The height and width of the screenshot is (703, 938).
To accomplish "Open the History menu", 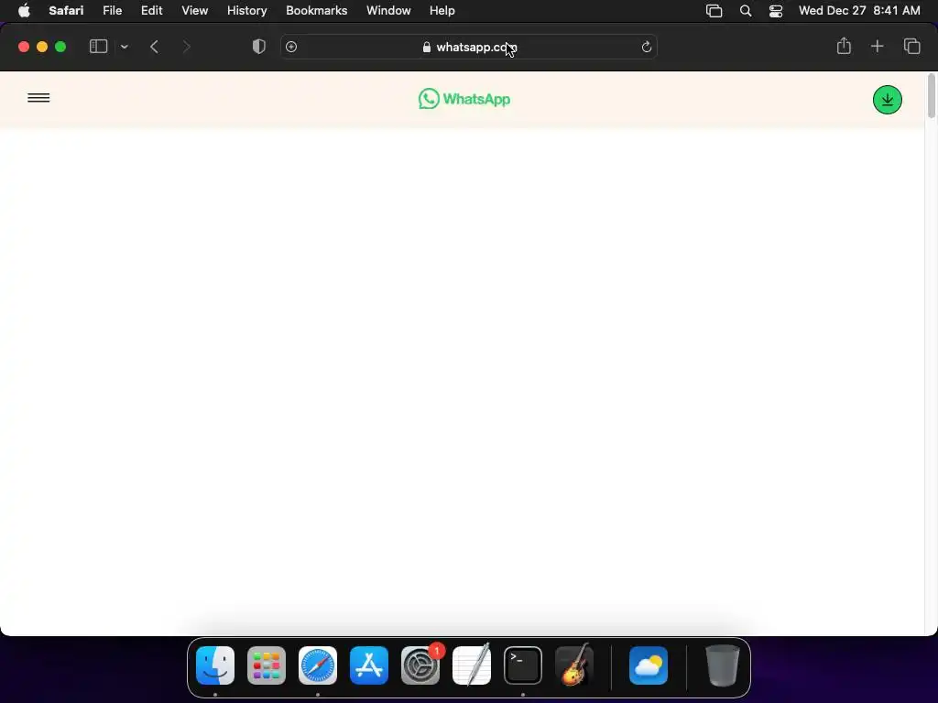I will 246,10.
